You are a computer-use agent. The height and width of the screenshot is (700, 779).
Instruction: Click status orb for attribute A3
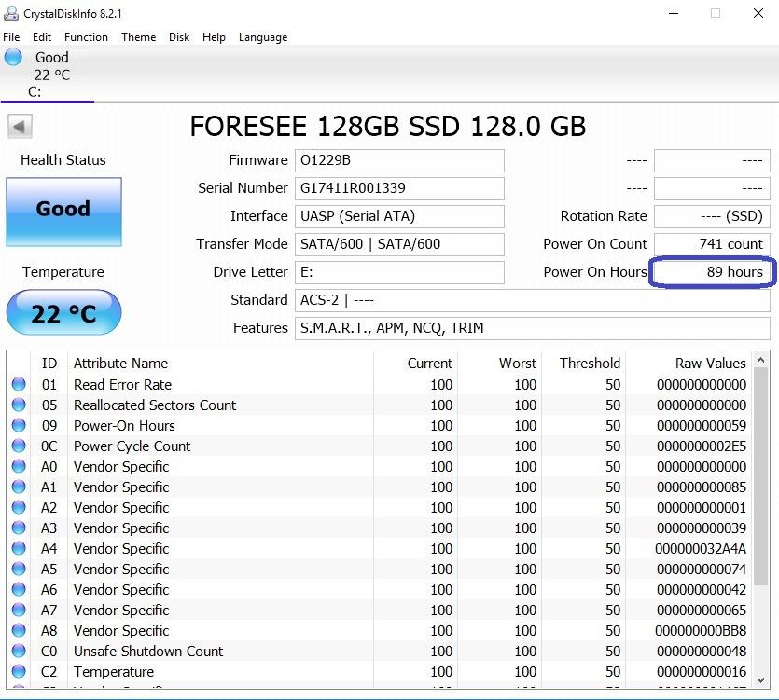click(x=19, y=528)
